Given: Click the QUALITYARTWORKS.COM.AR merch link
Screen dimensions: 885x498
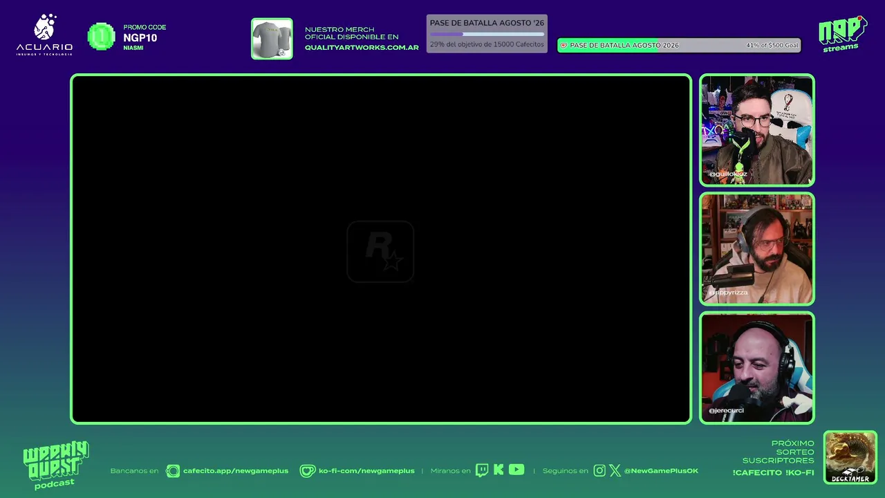Looking at the screenshot, I should 362,48.
